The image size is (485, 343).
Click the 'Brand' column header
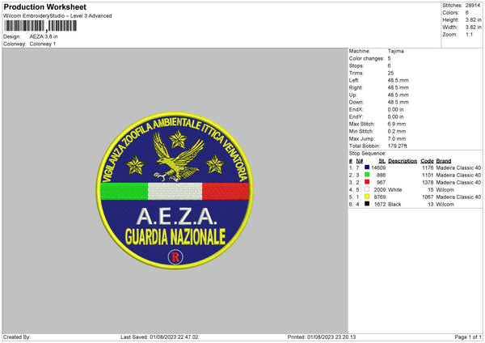click(444, 161)
